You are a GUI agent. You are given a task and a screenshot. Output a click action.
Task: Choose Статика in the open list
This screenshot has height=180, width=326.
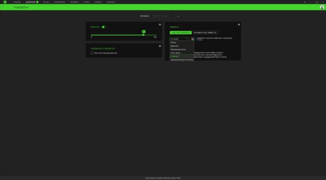[182, 56]
